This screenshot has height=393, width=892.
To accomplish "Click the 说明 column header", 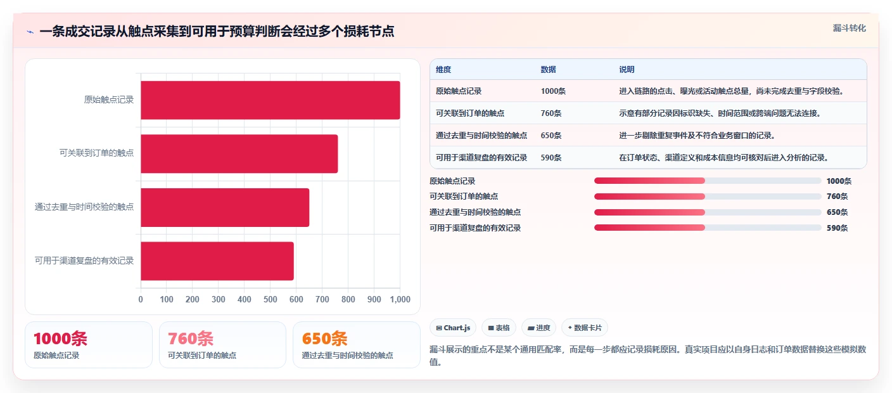I will click(627, 70).
